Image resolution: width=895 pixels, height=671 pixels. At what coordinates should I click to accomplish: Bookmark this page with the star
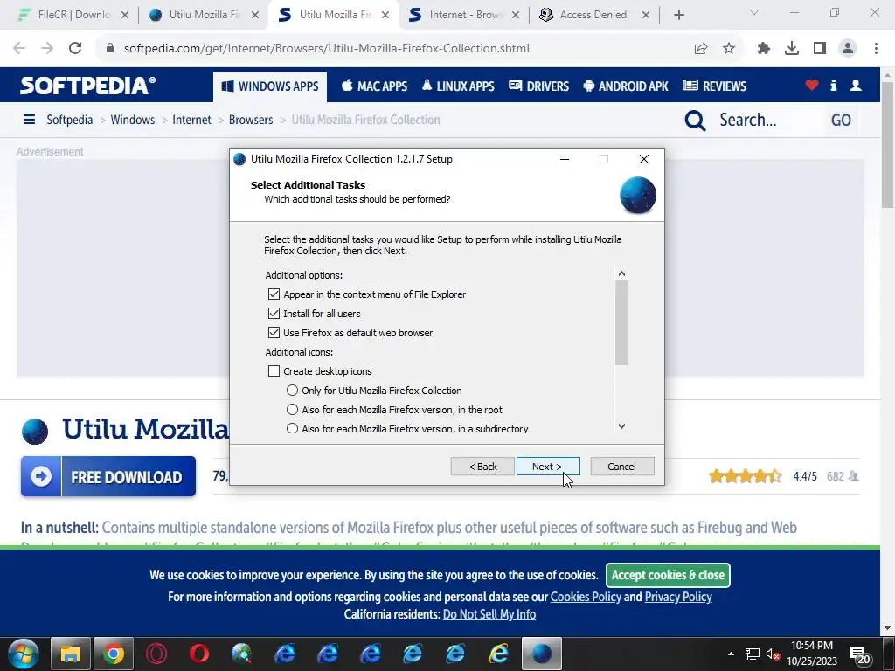tap(729, 49)
